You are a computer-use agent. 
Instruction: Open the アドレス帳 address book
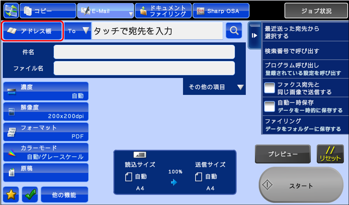[x=32, y=31]
